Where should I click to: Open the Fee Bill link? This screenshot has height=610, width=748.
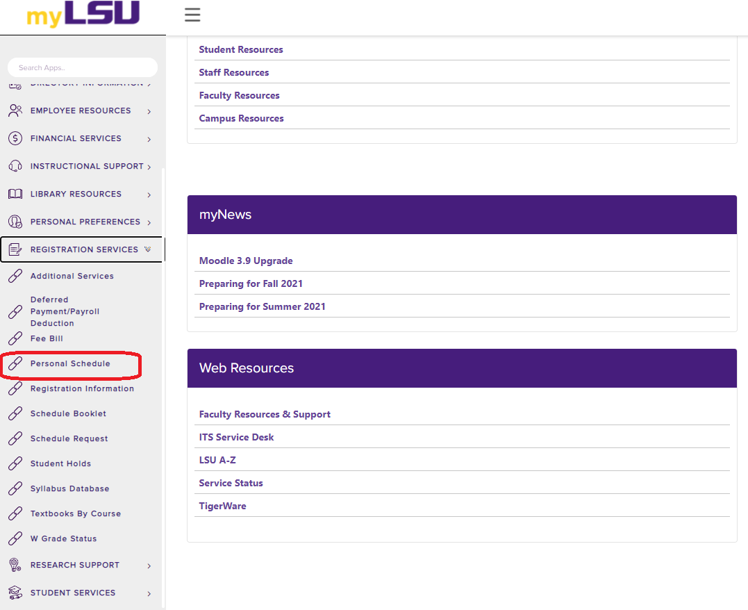(x=47, y=338)
